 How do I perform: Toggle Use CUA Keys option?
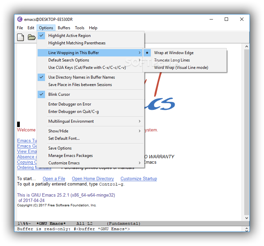point(91,68)
